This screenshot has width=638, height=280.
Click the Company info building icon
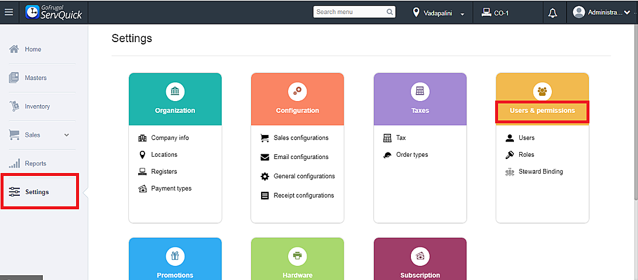(142, 138)
